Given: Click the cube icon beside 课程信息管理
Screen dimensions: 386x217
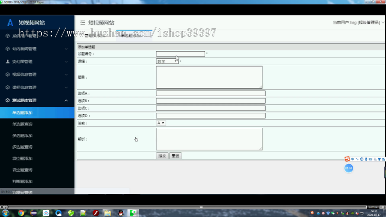Looking at the screenshot, I should pyautogui.click(x=8, y=87).
